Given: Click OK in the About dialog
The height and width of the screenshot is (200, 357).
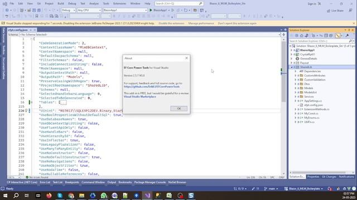Looking at the screenshot, I should coord(178,108).
